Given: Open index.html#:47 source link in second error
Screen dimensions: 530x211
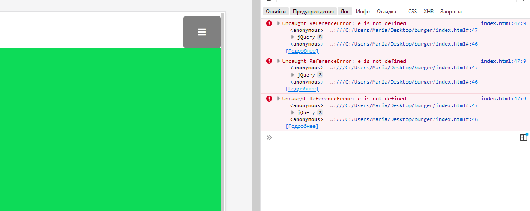Looking at the screenshot, I should coord(404,68).
